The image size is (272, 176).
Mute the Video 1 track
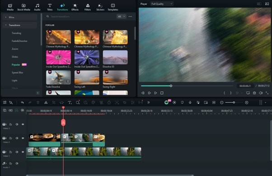(17, 152)
